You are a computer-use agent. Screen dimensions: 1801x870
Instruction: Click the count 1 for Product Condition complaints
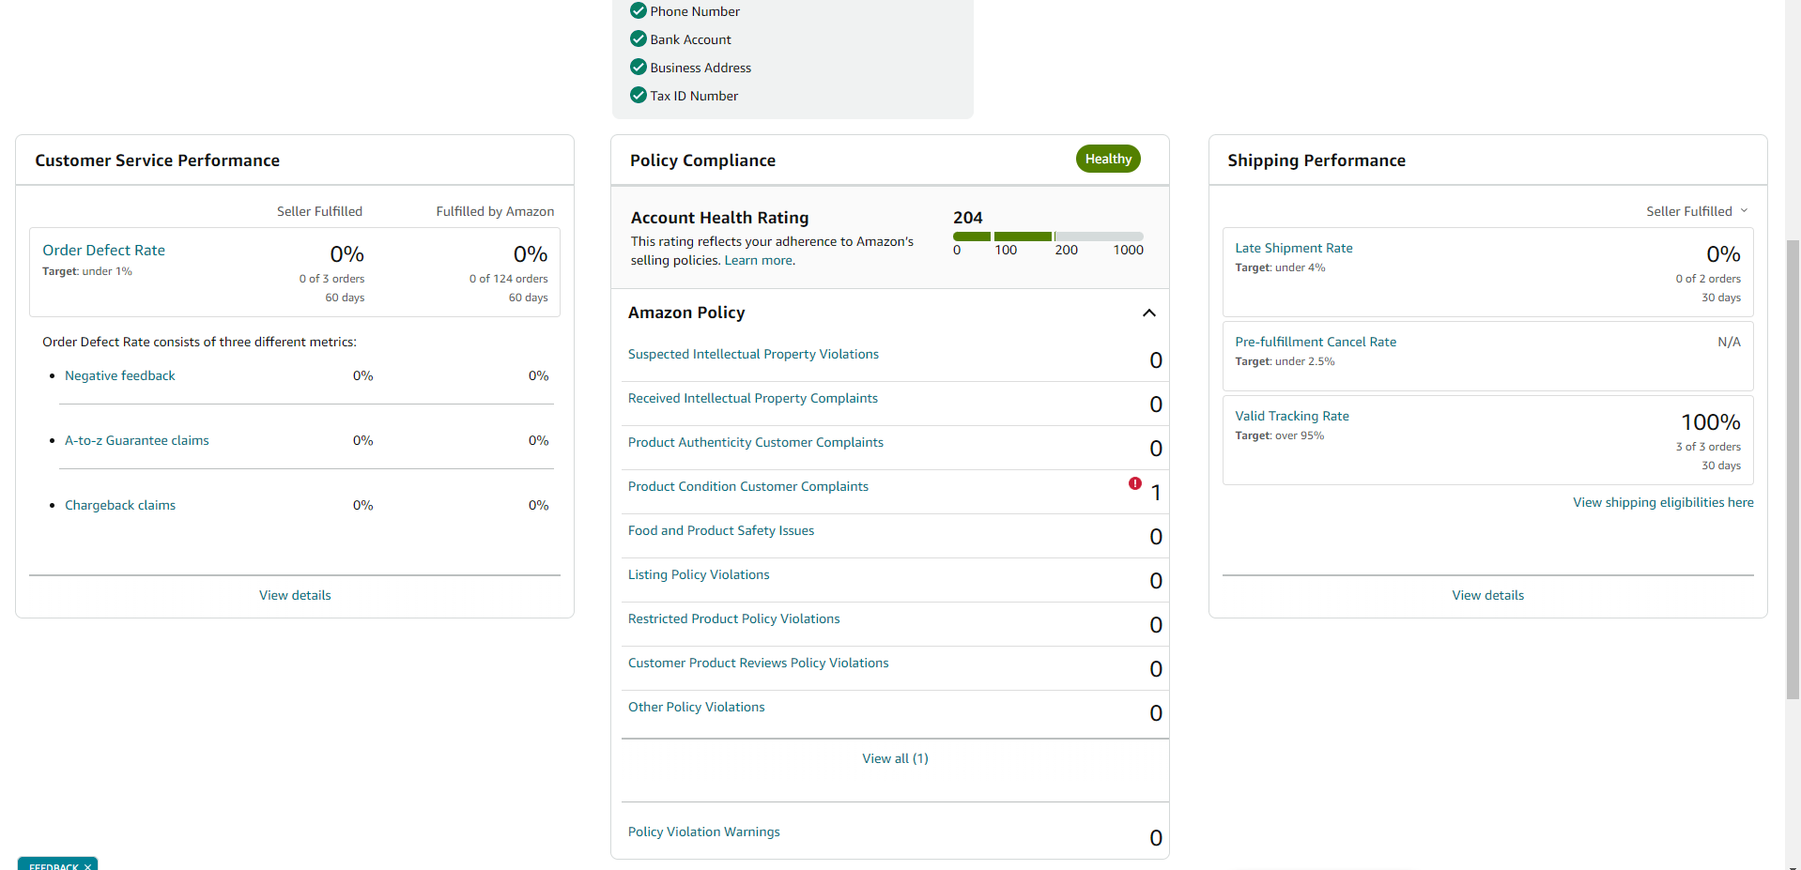tap(1156, 493)
